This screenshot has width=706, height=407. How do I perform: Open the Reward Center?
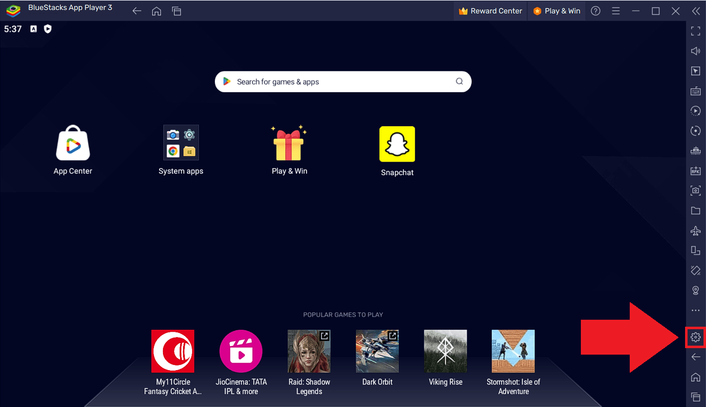(x=490, y=10)
